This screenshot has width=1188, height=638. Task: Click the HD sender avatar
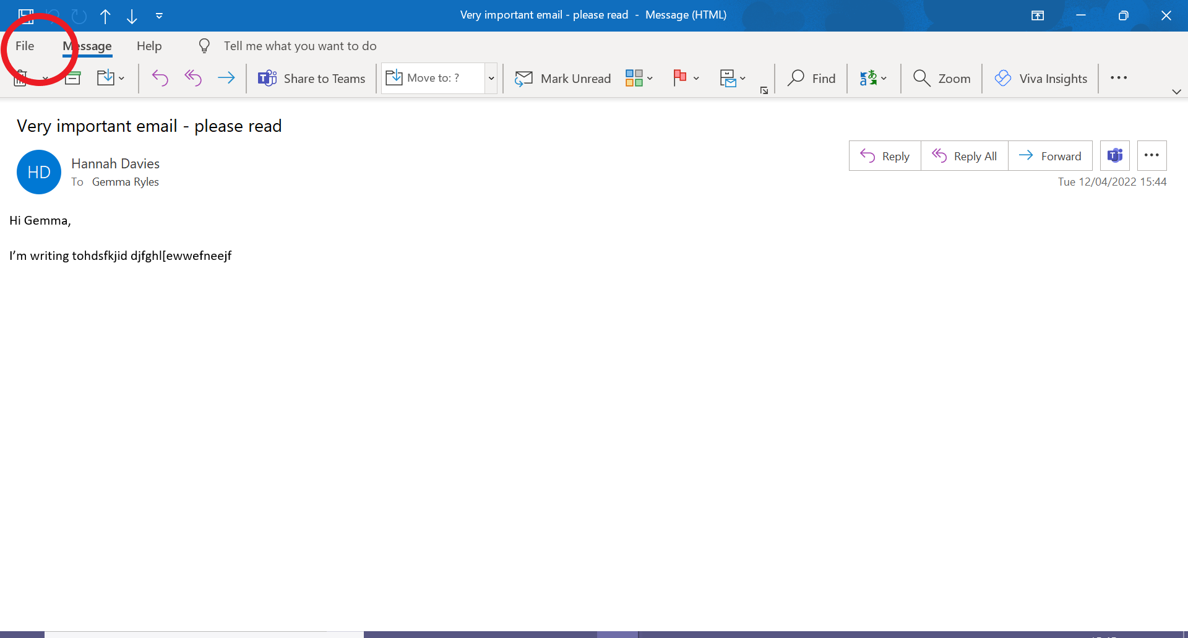[39, 172]
